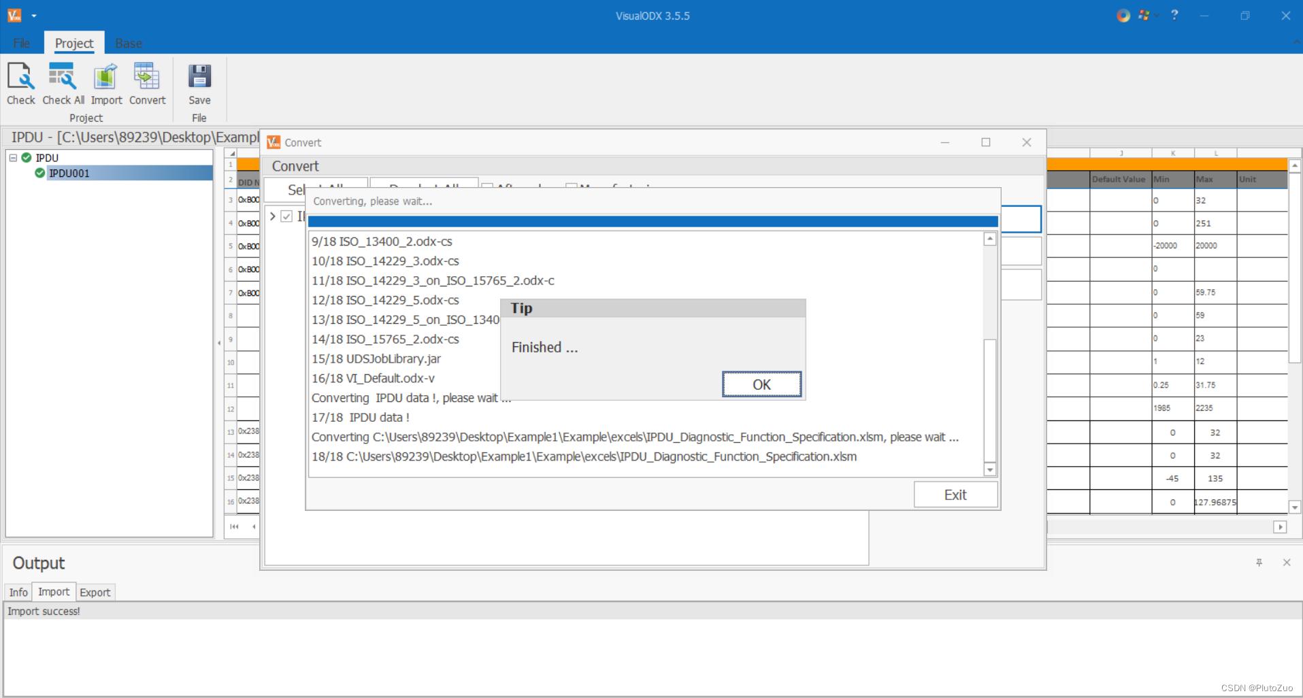Open the Import tab in Output
Viewport: 1303px width, 698px height.
point(54,592)
